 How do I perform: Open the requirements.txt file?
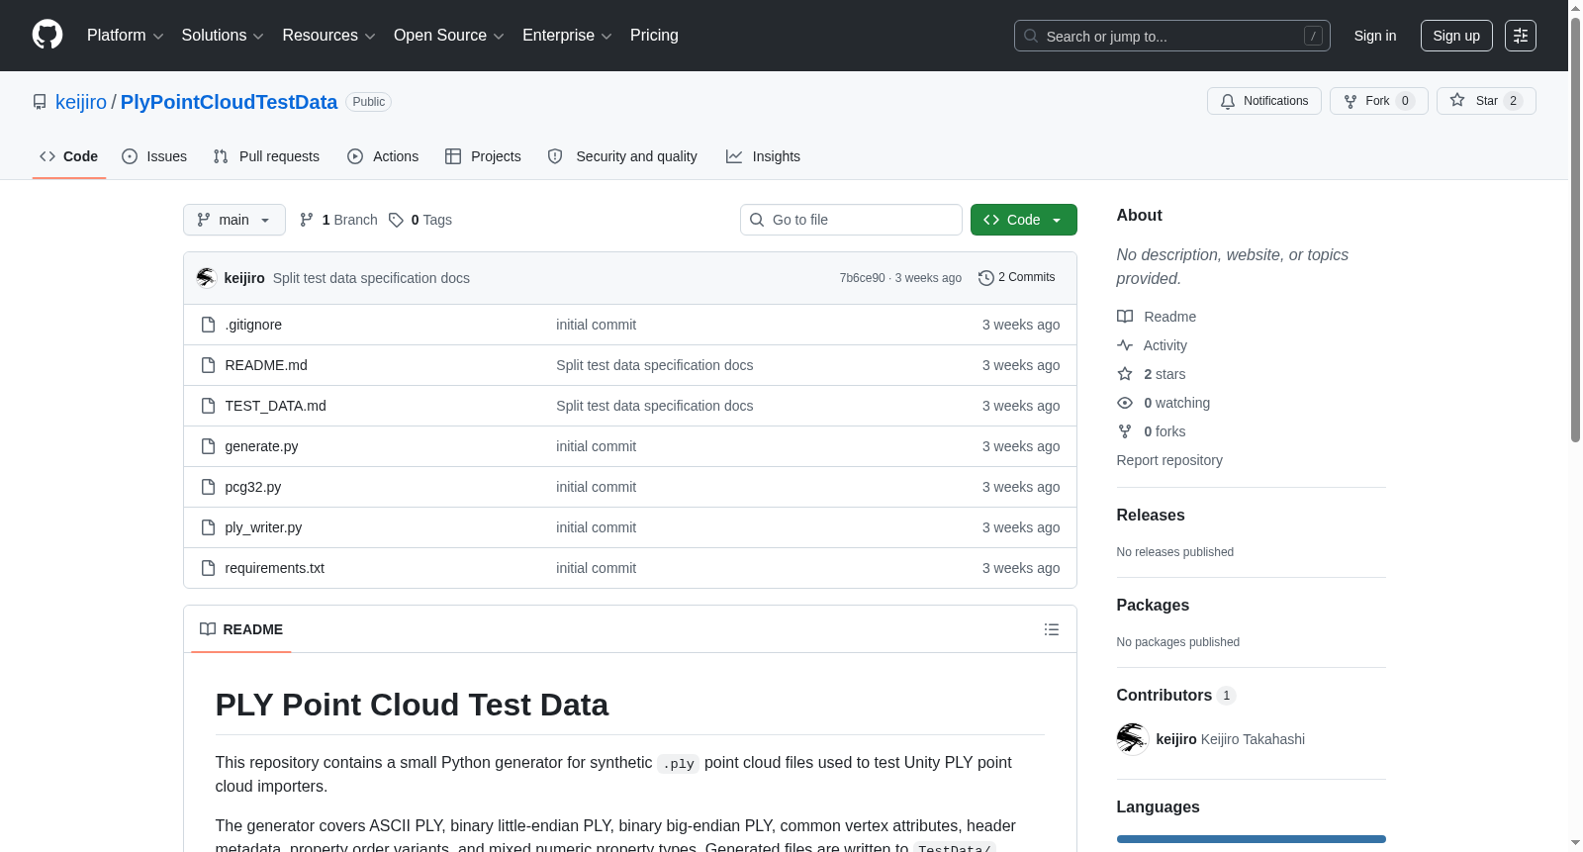275,568
